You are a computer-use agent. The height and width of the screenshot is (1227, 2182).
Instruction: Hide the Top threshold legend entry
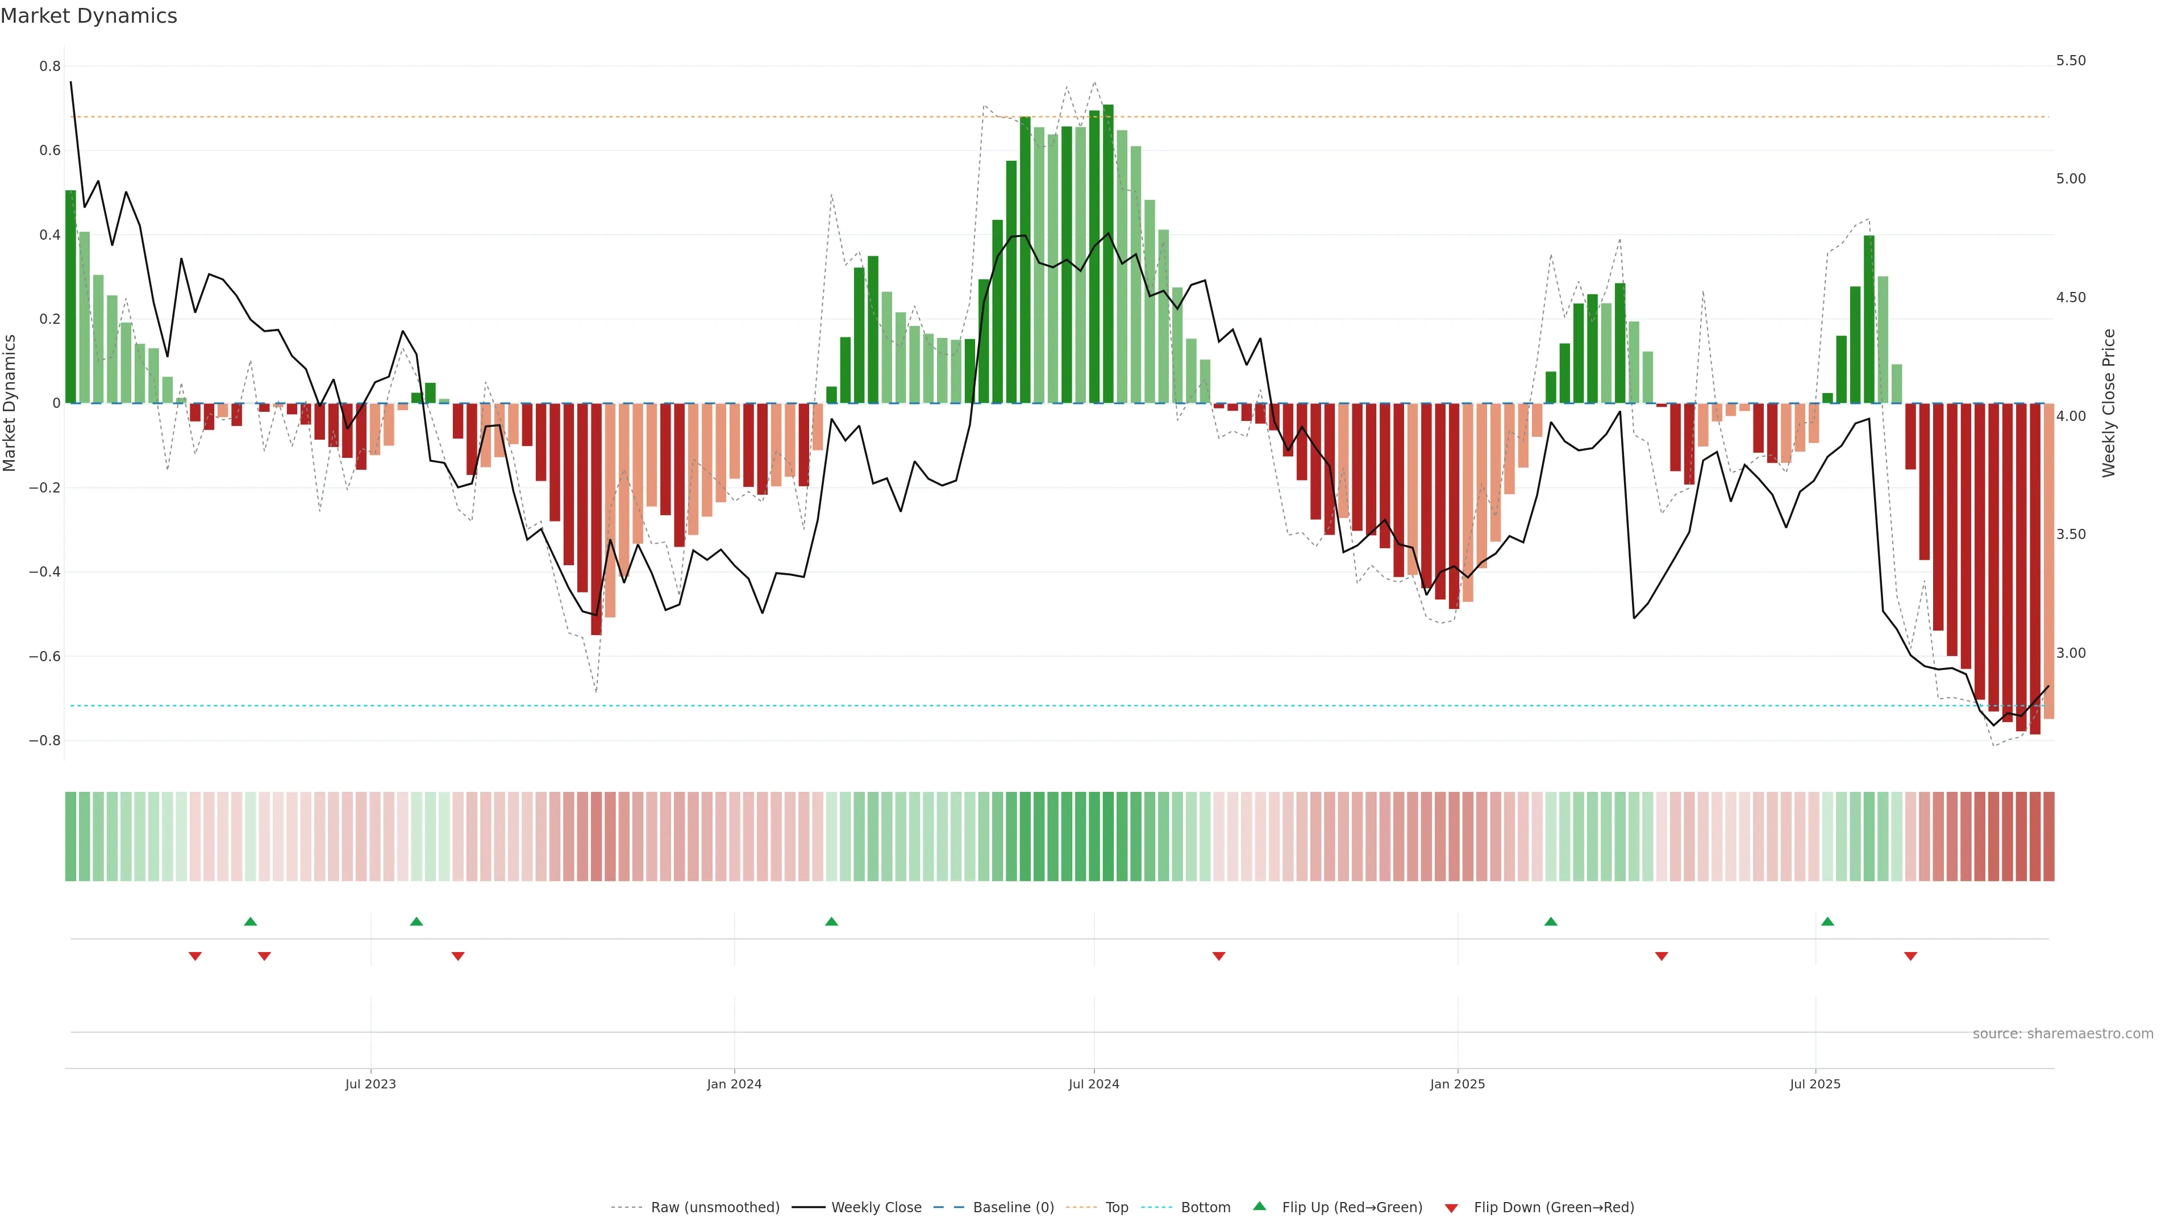pyautogui.click(x=1117, y=1208)
